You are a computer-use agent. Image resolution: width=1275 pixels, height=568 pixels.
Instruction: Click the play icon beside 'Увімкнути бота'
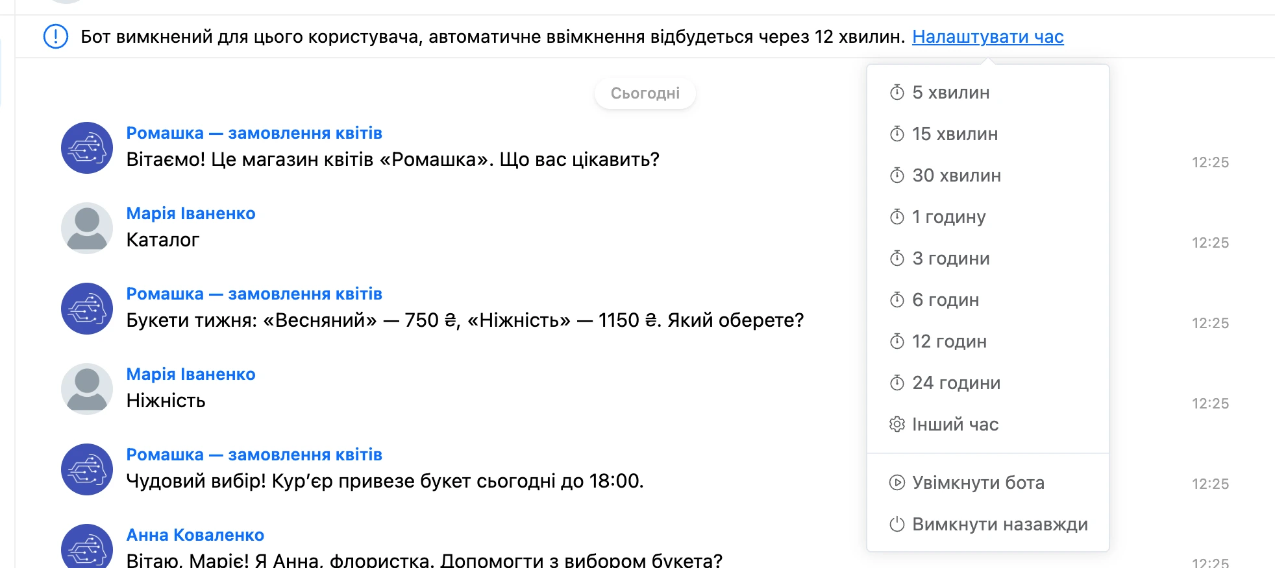tap(897, 483)
